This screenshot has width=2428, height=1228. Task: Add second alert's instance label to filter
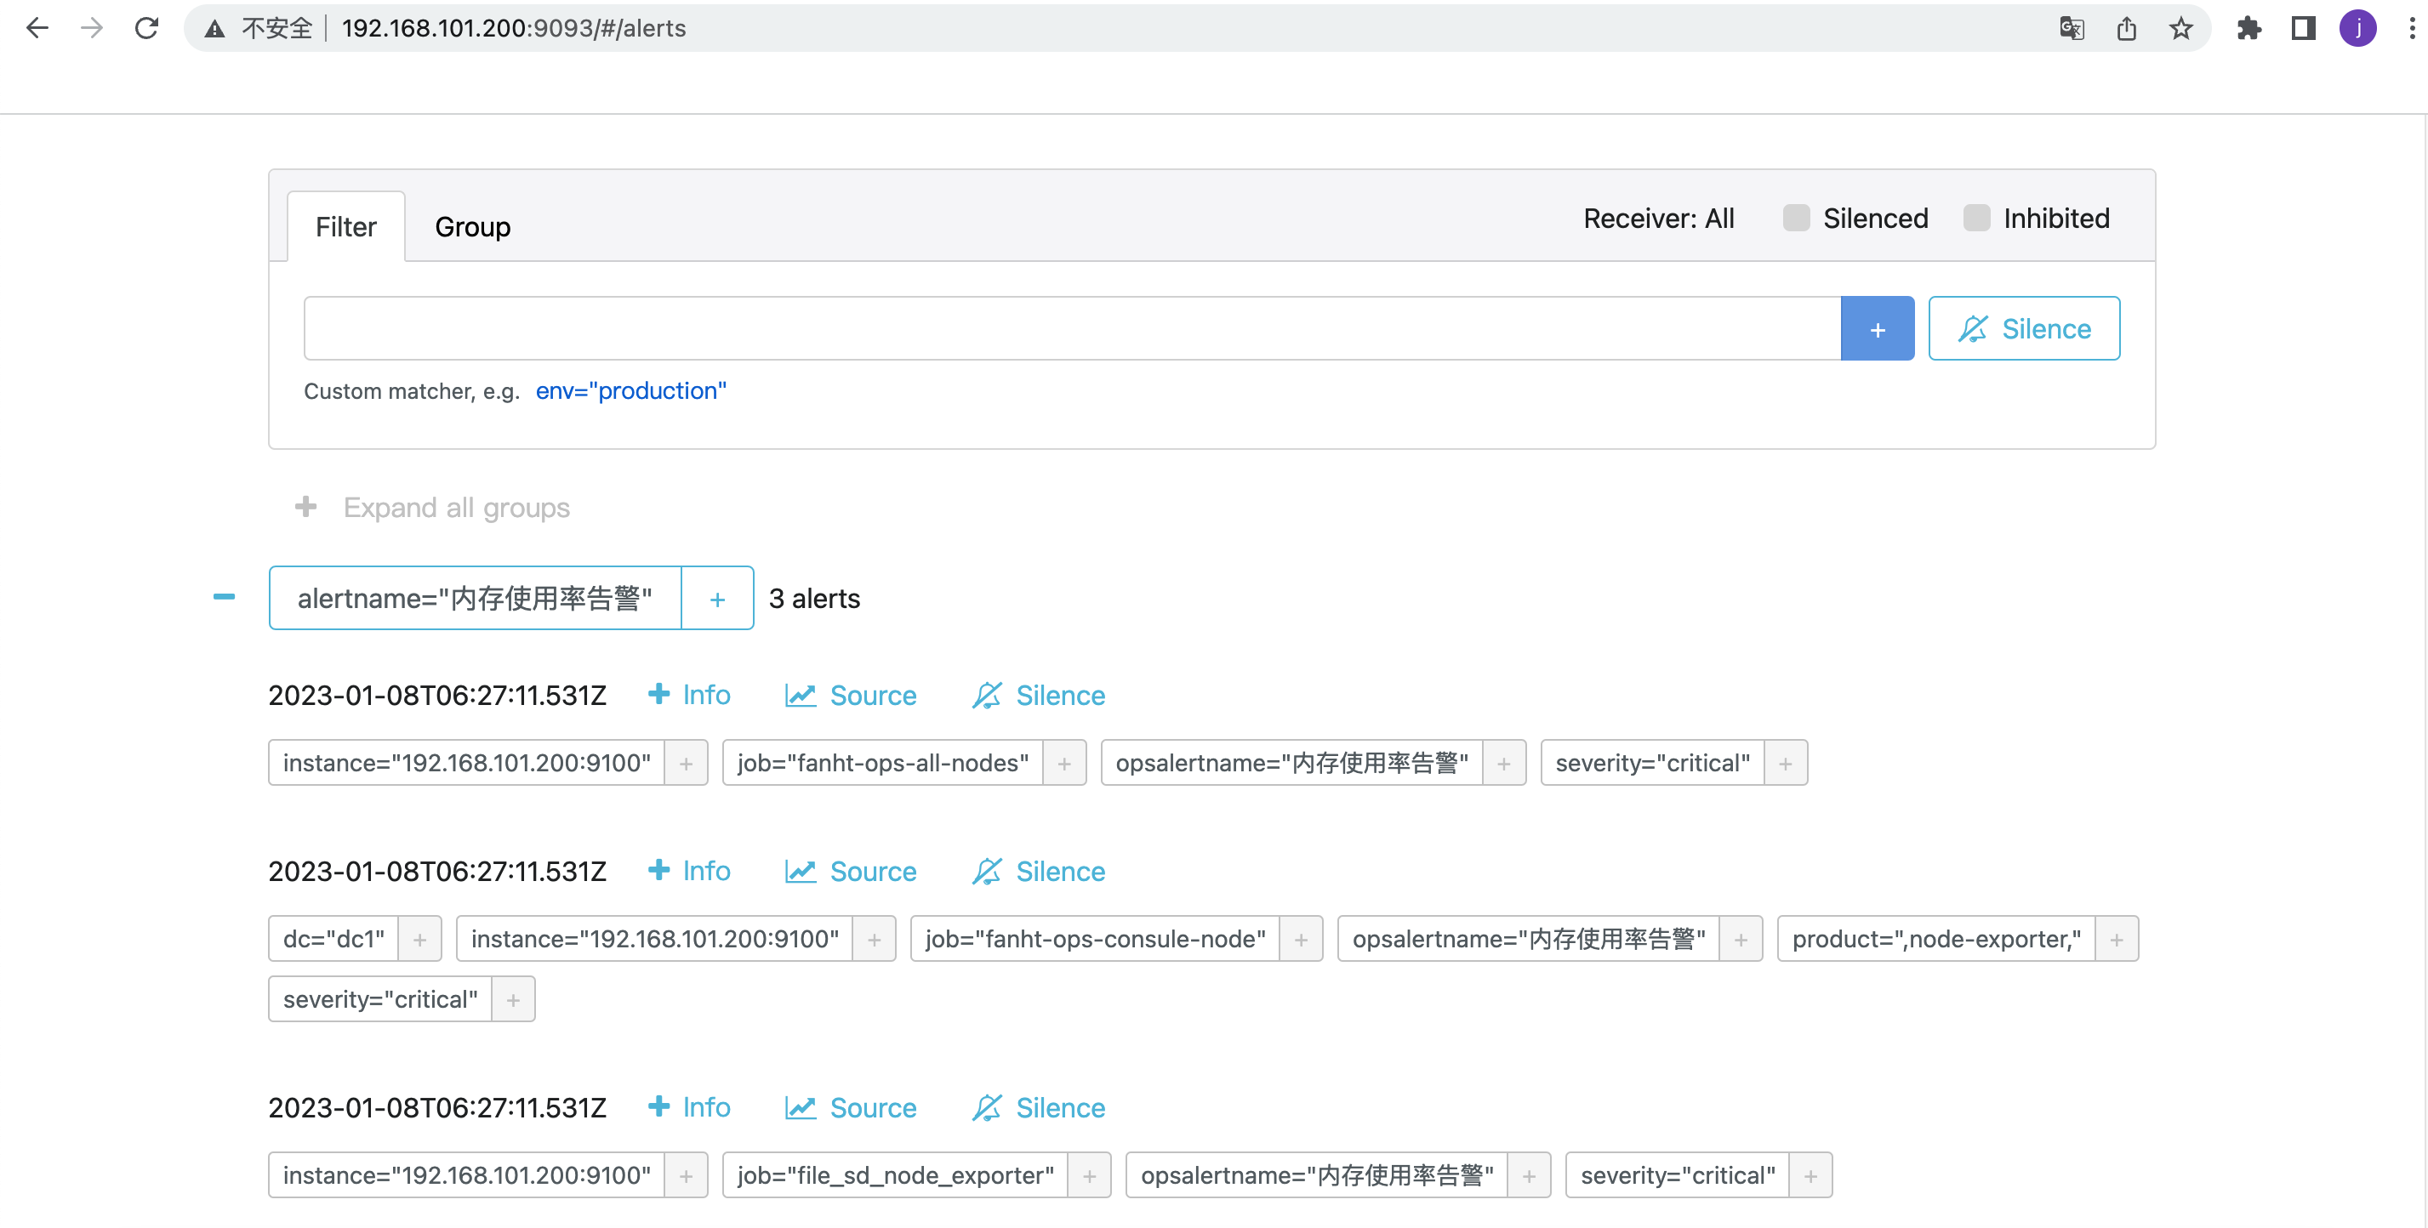point(874,939)
